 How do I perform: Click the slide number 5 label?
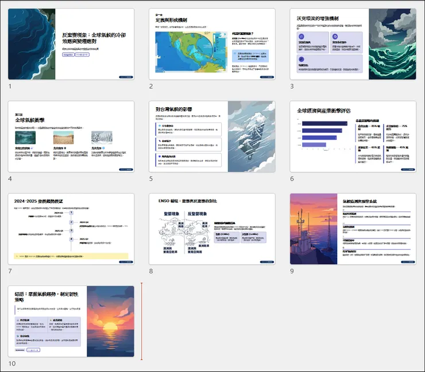click(151, 179)
